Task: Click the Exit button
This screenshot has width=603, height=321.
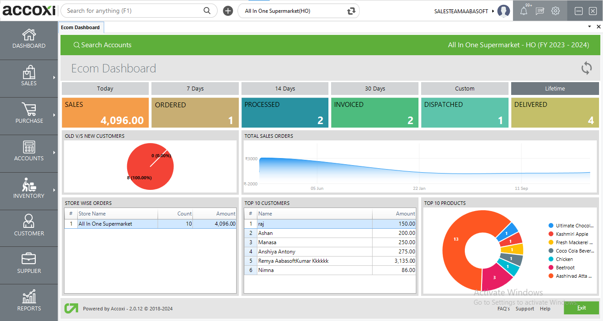Action: pos(581,308)
